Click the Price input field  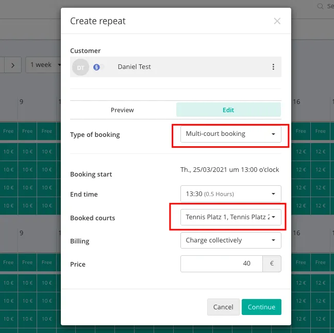(222, 264)
